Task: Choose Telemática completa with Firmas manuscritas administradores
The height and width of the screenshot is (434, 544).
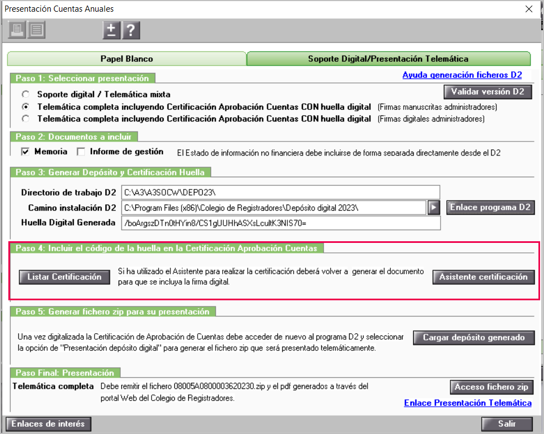Action: click(x=25, y=106)
